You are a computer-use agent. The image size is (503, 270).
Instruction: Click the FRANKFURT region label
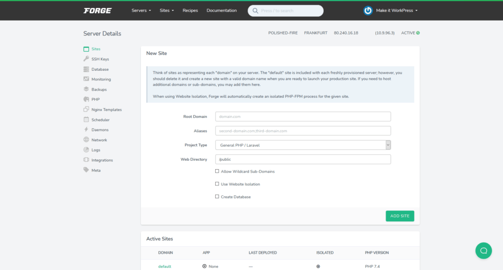(316, 33)
